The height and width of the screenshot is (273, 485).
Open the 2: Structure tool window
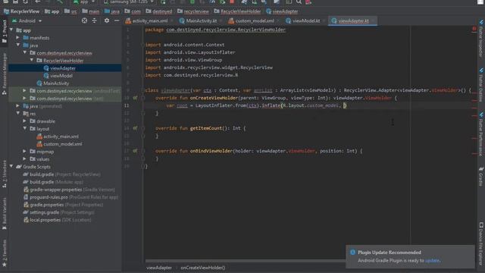pyautogui.click(x=4, y=174)
